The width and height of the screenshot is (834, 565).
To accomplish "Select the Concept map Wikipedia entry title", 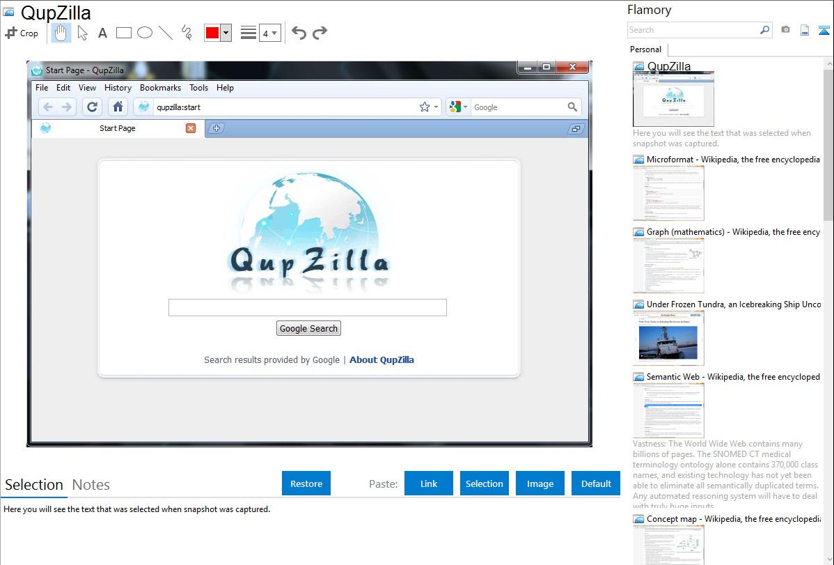I will pos(733,519).
